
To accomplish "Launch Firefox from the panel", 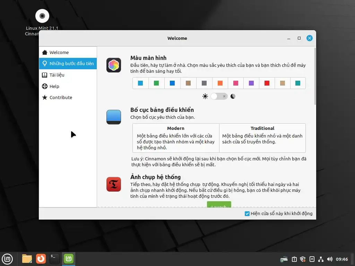I will [x=41, y=259].
